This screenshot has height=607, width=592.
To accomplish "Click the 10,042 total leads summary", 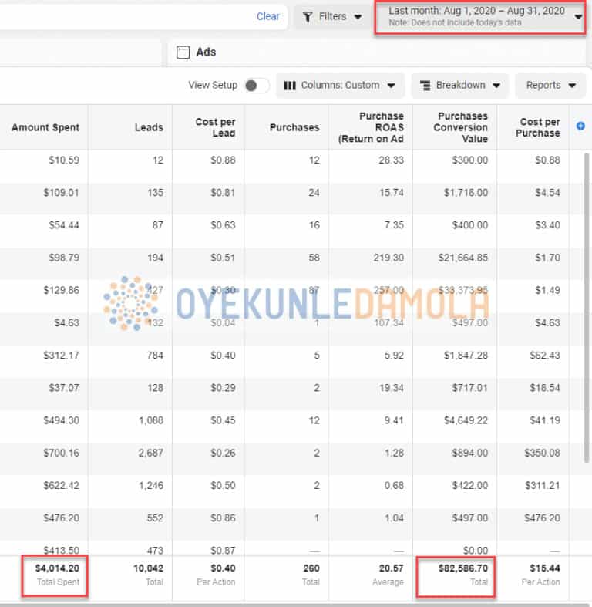I will [148, 568].
